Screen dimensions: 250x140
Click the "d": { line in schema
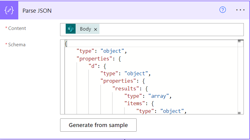97,66
